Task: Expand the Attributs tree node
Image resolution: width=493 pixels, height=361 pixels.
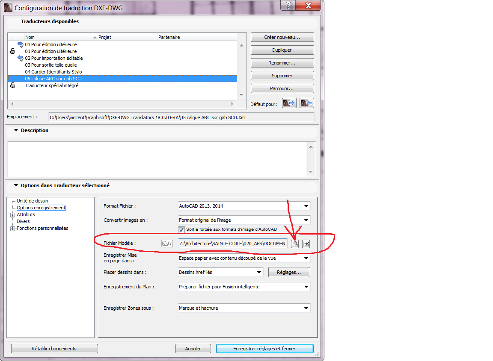Action: (12, 214)
